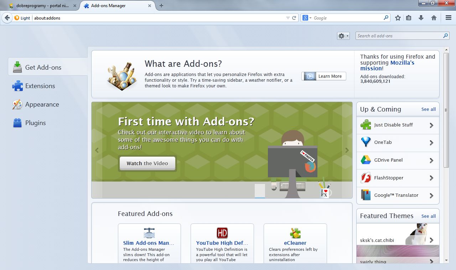Select the Add-ons Manager browser tab
The image size is (456, 270).
tap(118, 6)
